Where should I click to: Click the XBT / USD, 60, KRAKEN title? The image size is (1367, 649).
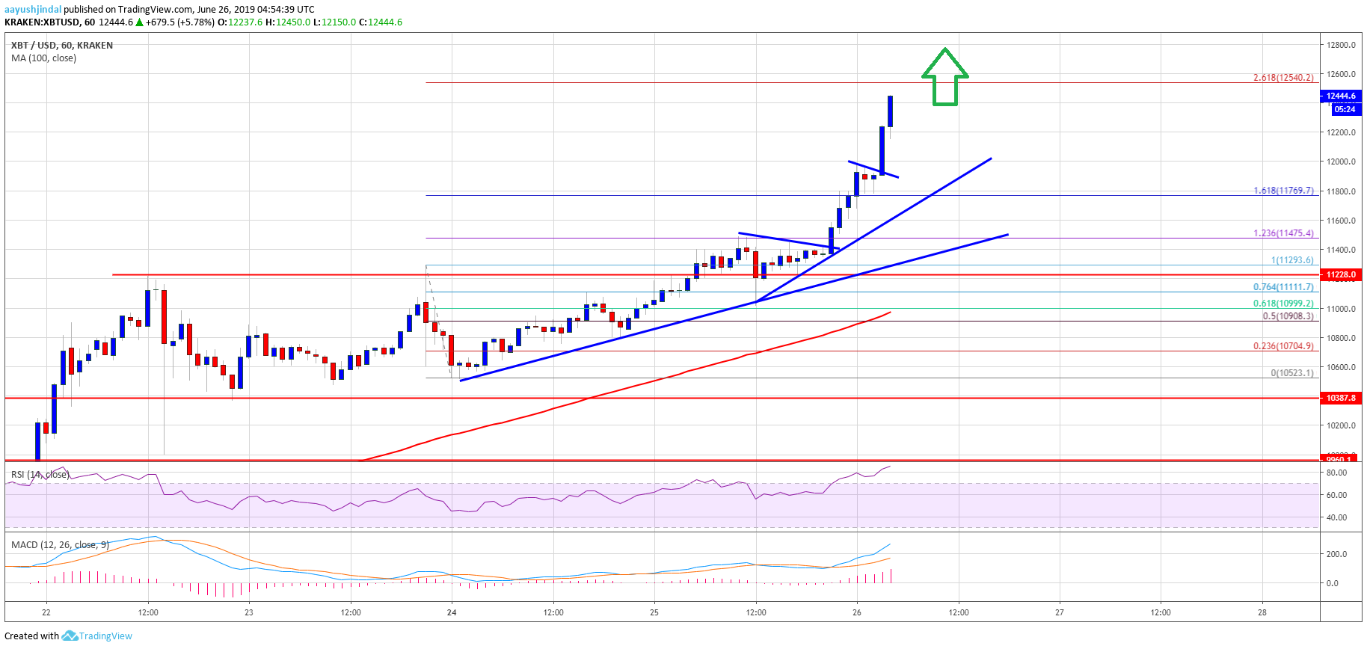tap(62, 46)
